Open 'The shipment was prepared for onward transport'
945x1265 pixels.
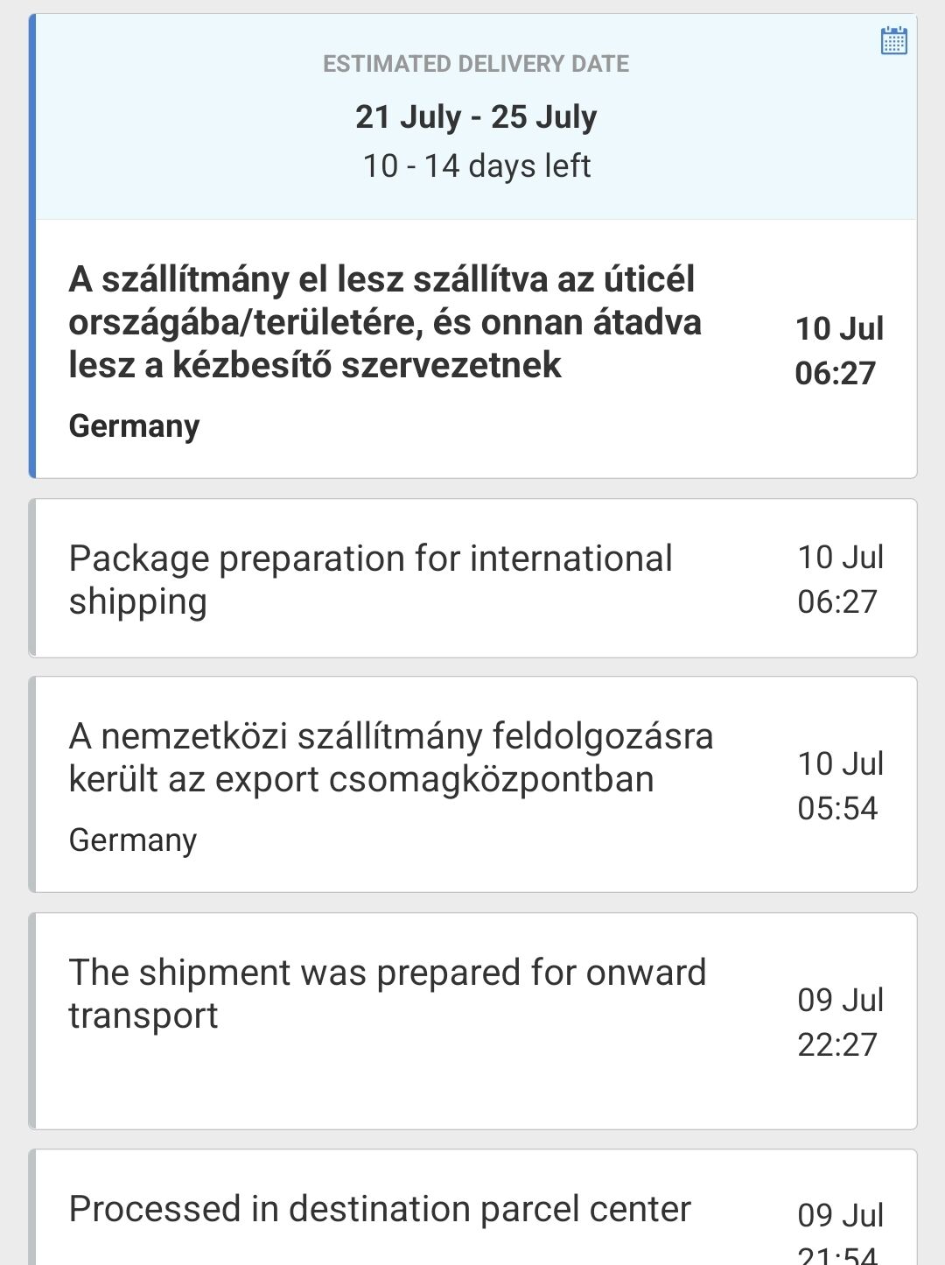point(472,1021)
